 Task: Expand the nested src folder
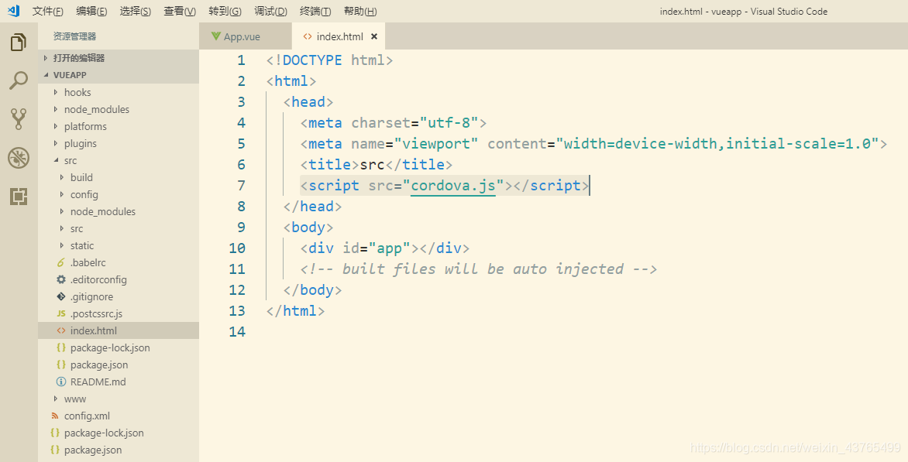tap(118, 228)
